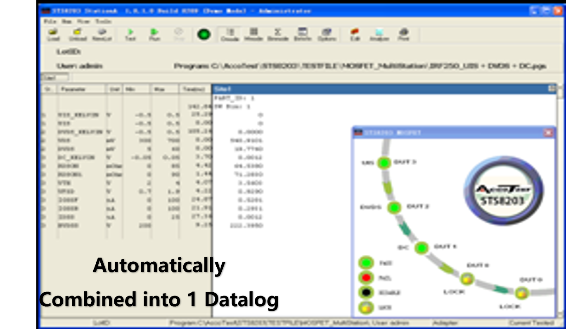
Task: Click the Parameter column header
Action: (81, 89)
